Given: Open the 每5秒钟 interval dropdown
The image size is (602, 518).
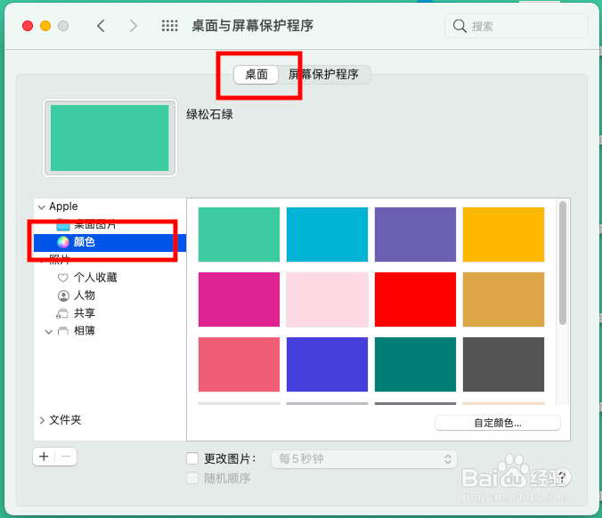Looking at the screenshot, I should click(363, 459).
